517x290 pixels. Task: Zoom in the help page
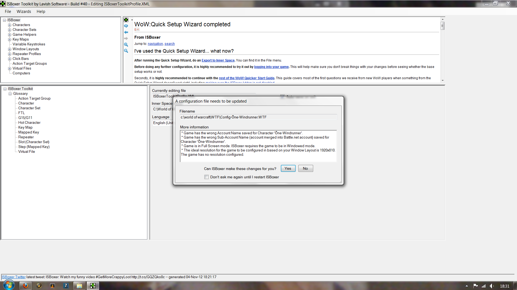pyautogui.click(x=126, y=45)
